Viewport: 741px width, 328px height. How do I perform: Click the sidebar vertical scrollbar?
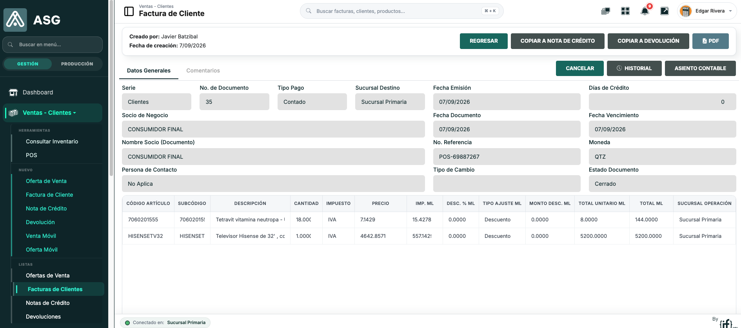coord(111,88)
